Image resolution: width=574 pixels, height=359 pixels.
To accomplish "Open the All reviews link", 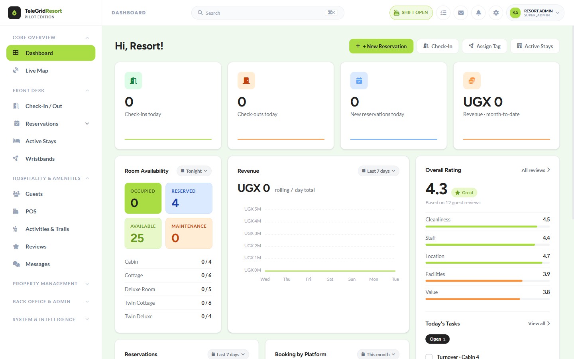I will [x=536, y=170].
